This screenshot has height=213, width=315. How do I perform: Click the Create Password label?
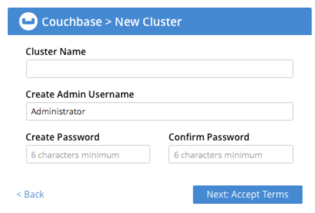63,137
